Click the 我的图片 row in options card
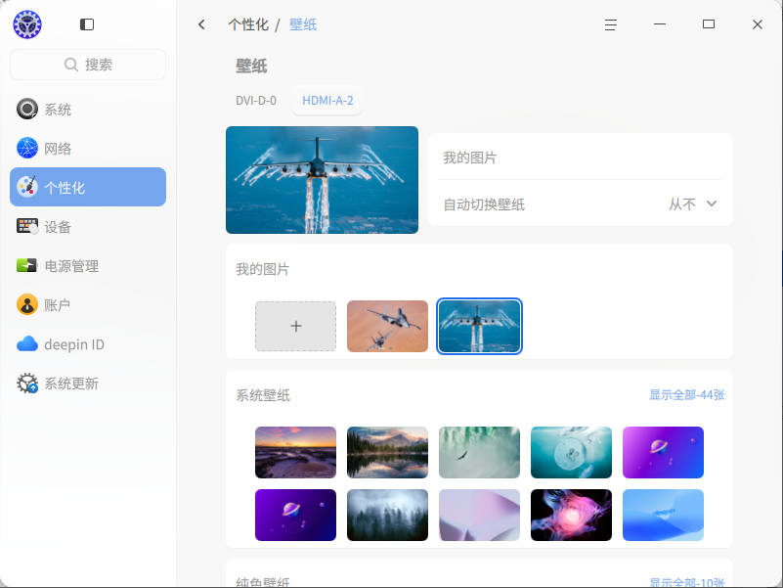This screenshot has width=783, height=588. (581, 158)
